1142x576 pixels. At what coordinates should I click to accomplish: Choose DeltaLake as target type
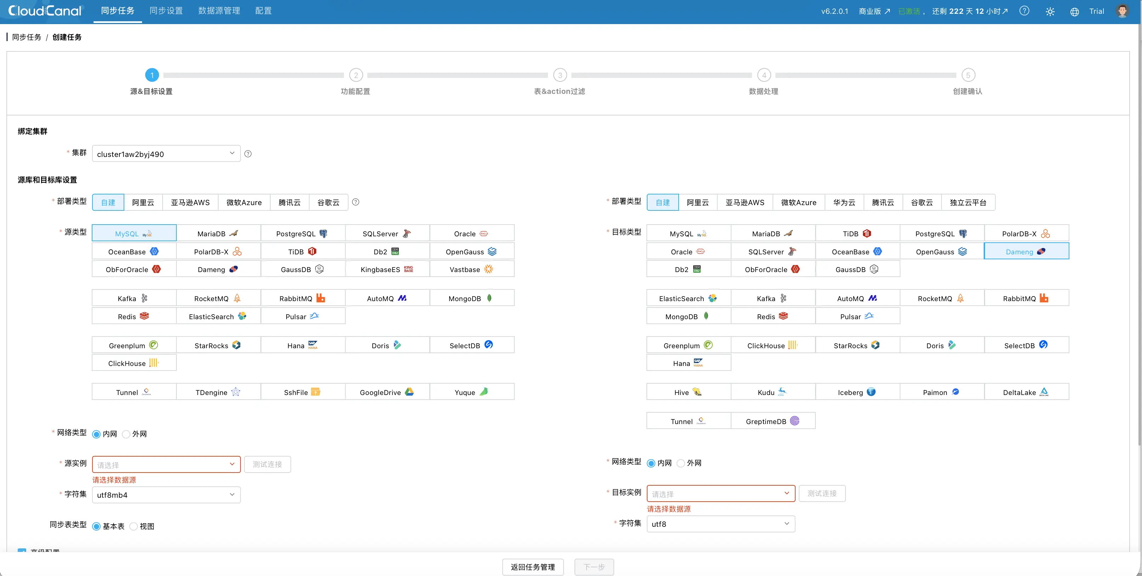tap(1026, 392)
